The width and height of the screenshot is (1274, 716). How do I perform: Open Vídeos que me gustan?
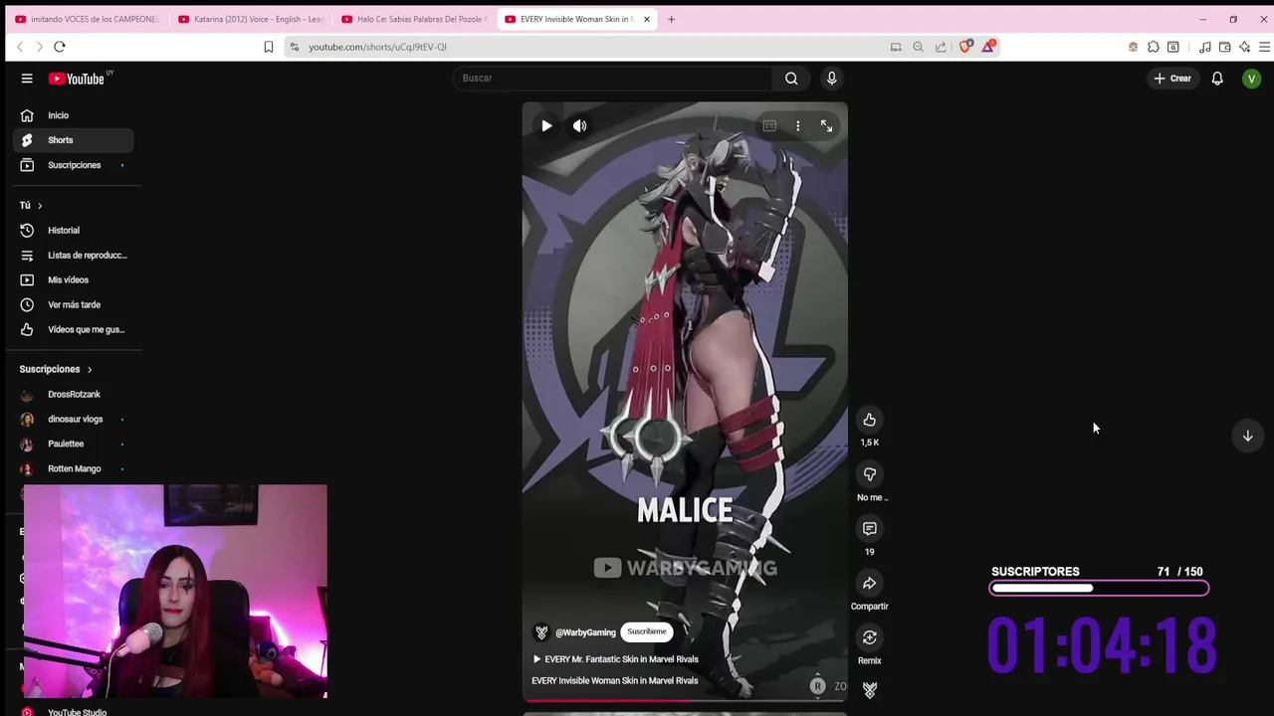click(x=74, y=330)
